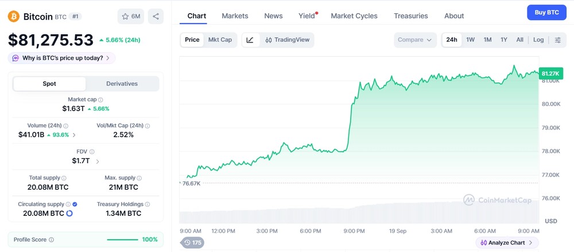574x252 pixels.
Task: Click the 1.34M BTC treasury value
Action: [123, 213]
